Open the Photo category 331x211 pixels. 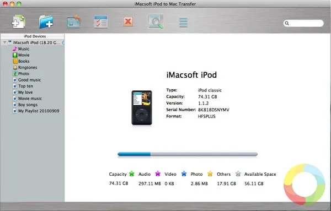[x=23, y=74]
